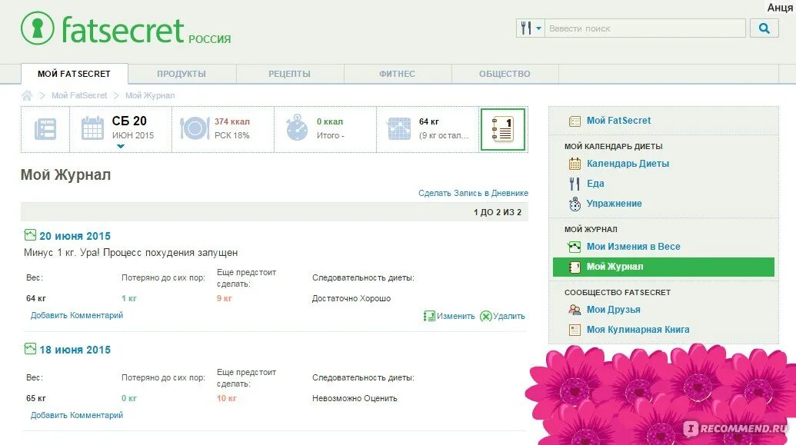Click the 9 кг remaining value

coord(225,298)
